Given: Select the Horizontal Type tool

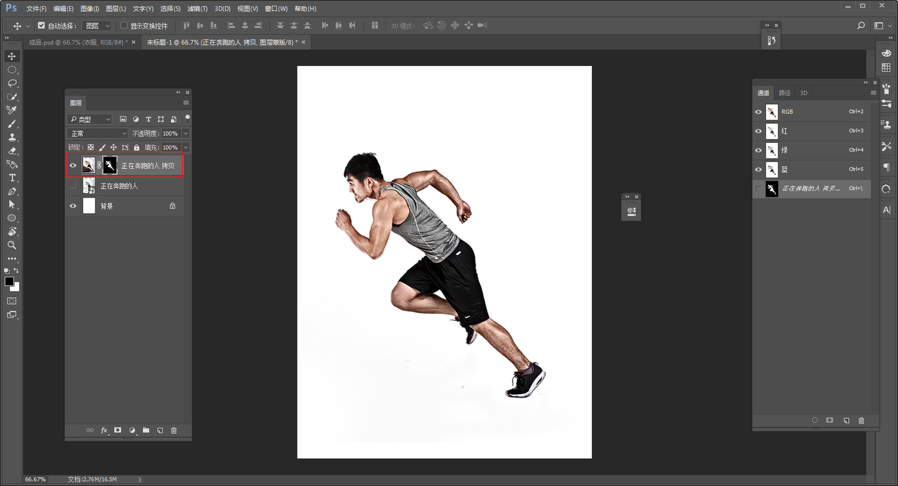Looking at the screenshot, I should click(12, 178).
